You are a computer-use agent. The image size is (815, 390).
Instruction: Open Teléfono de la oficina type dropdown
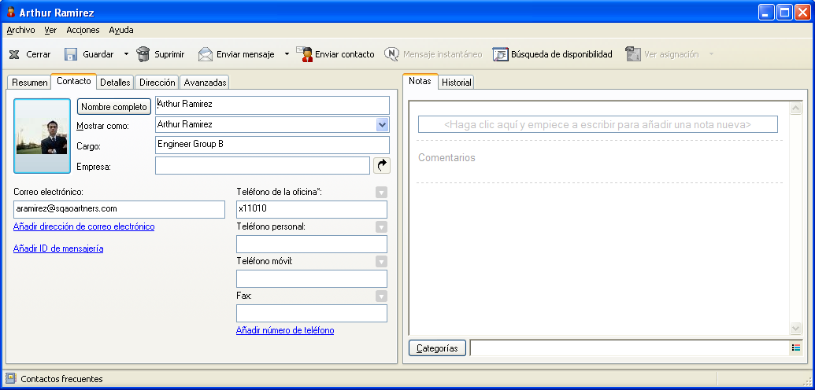pos(381,193)
